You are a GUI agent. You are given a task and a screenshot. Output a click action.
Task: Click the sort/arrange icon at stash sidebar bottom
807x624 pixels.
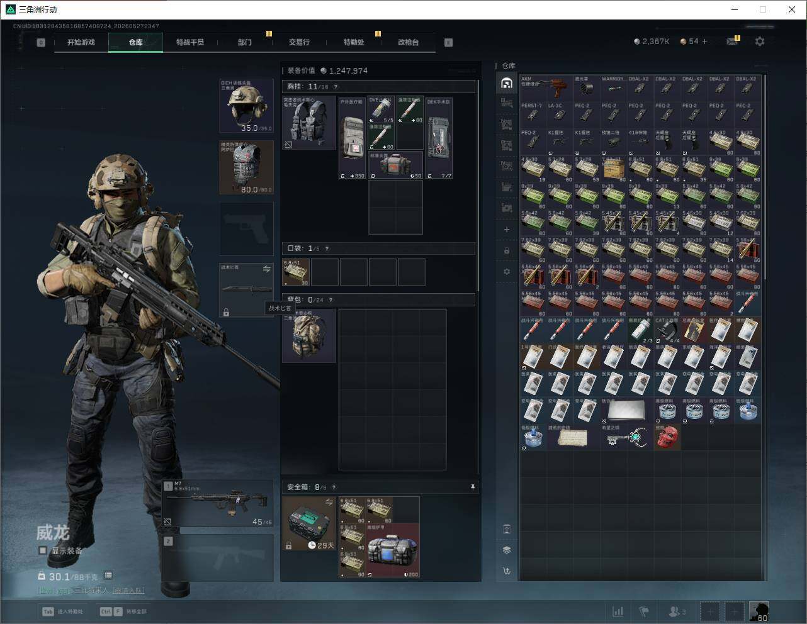point(507,571)
